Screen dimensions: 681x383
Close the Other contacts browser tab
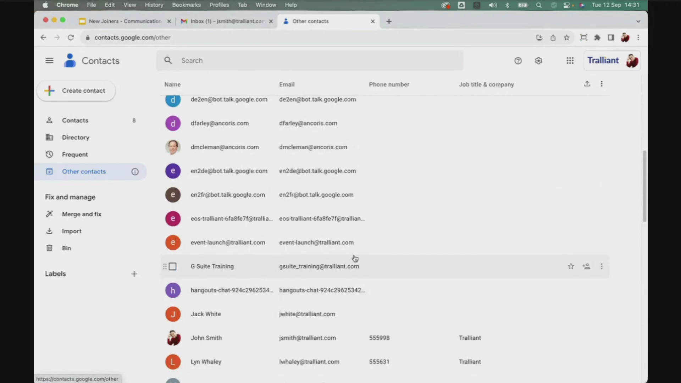tap(372, 21)
